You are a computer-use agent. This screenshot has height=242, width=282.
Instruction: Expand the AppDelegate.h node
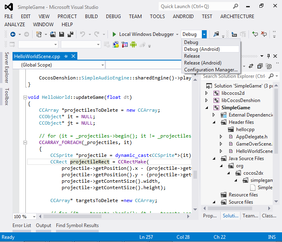pyautogui.click(x=221, y=137)
